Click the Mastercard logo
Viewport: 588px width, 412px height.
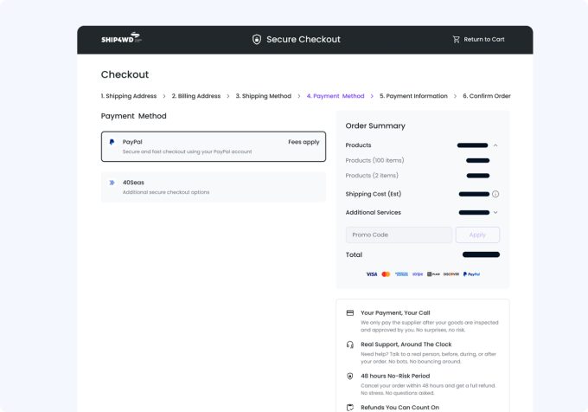pos(386,274)
